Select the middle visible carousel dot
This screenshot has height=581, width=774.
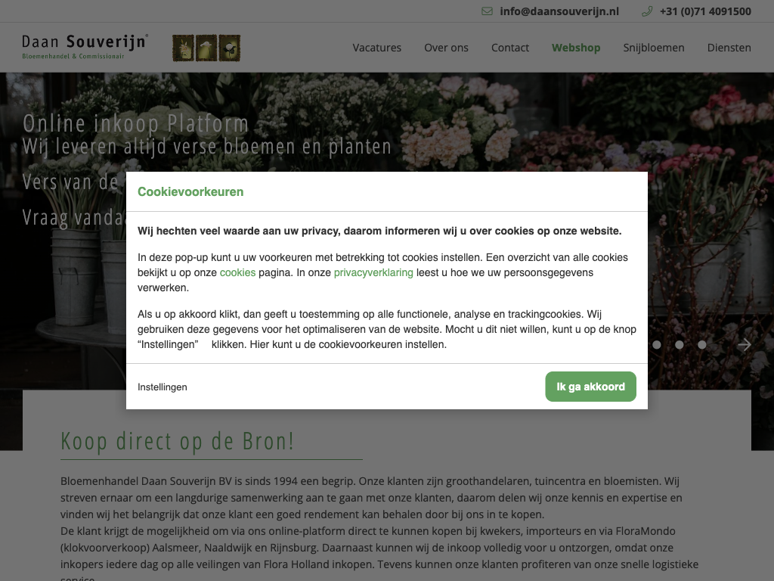[x=680, y=345]
